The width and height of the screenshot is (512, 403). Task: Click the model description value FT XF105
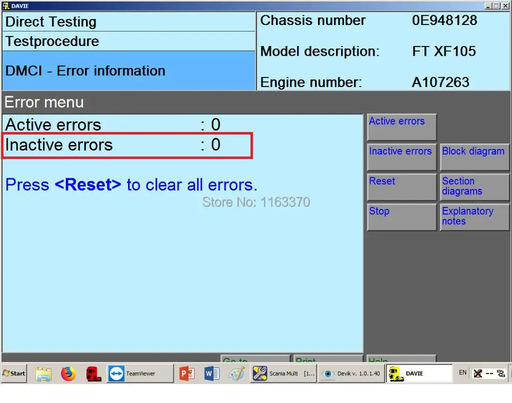point(444,51)
